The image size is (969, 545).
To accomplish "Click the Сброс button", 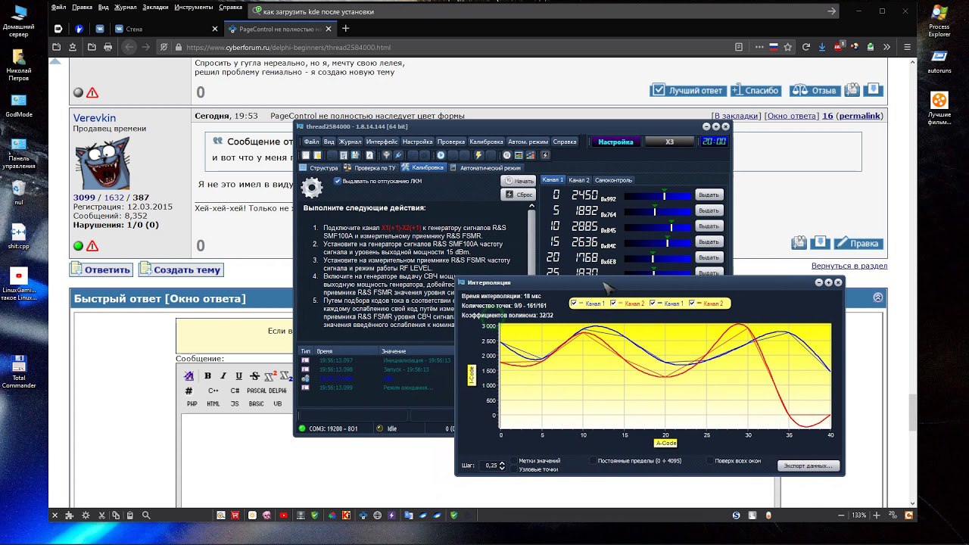I will (x=519, y=195).
